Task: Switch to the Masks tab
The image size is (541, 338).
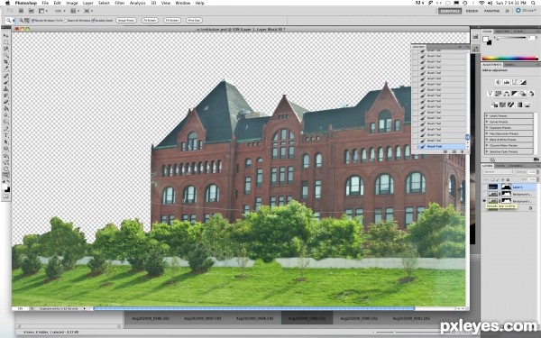Action: pyautogui.click(x=509, y=65)
